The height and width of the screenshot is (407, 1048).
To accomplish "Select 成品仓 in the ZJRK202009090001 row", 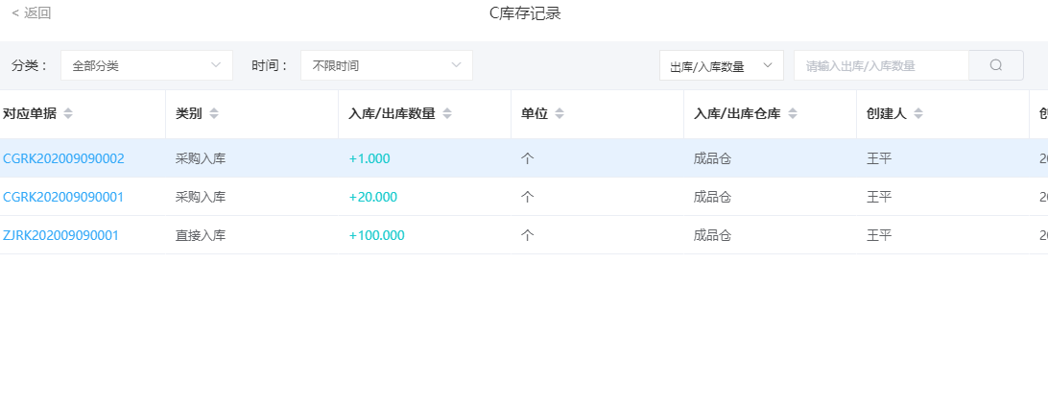I will point(712,235).
